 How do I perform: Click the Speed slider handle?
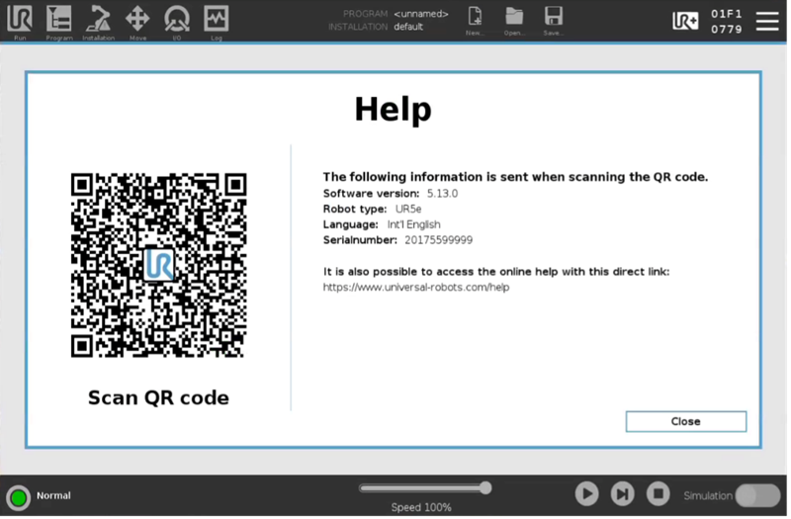(x=484, y=487)
